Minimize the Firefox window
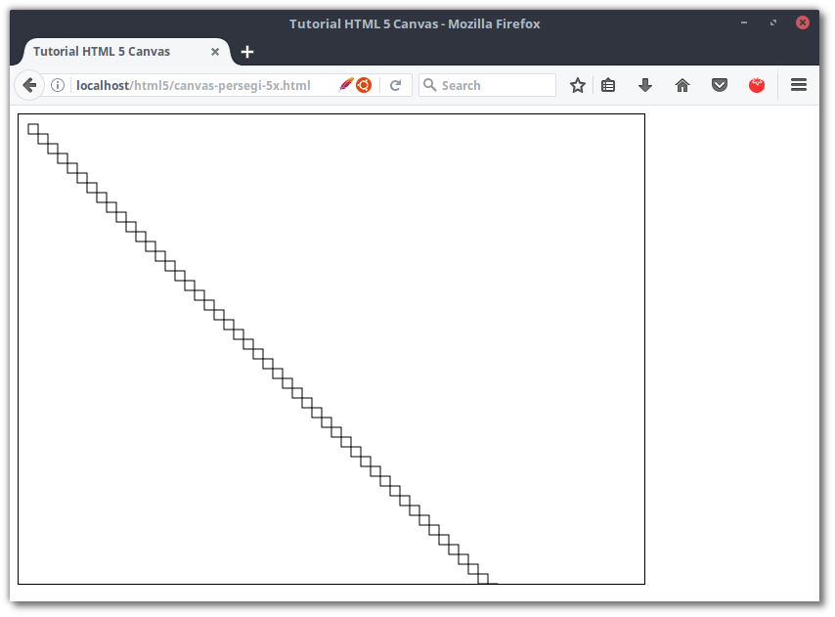Screen dimensions: 835x617 click(x=743, y=22)
